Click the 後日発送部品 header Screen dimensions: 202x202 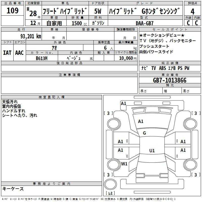pos(69,63)
